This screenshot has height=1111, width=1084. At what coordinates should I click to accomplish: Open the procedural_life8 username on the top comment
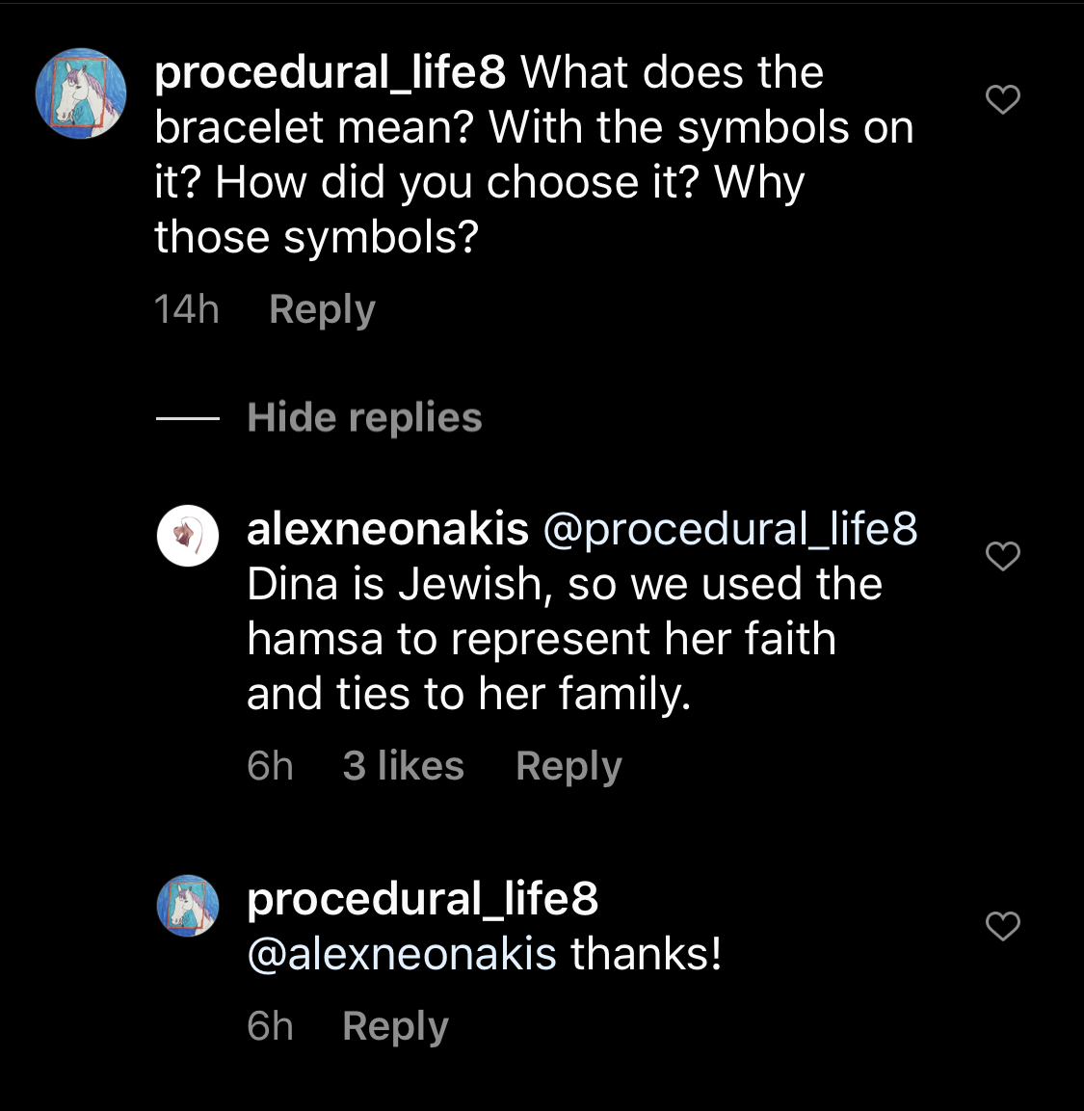coord(330,73)
